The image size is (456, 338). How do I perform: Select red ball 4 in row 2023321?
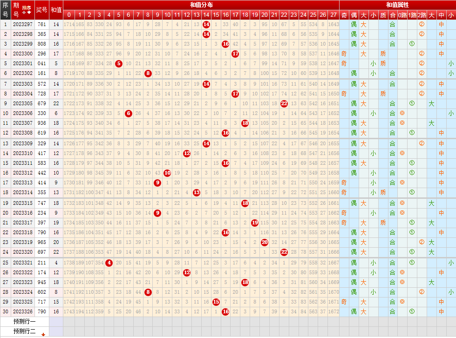point(109,263)
